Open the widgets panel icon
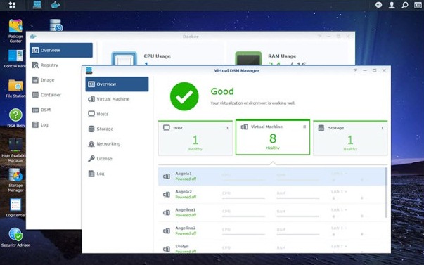Viewport: 424px width, 265px height. 418,5
